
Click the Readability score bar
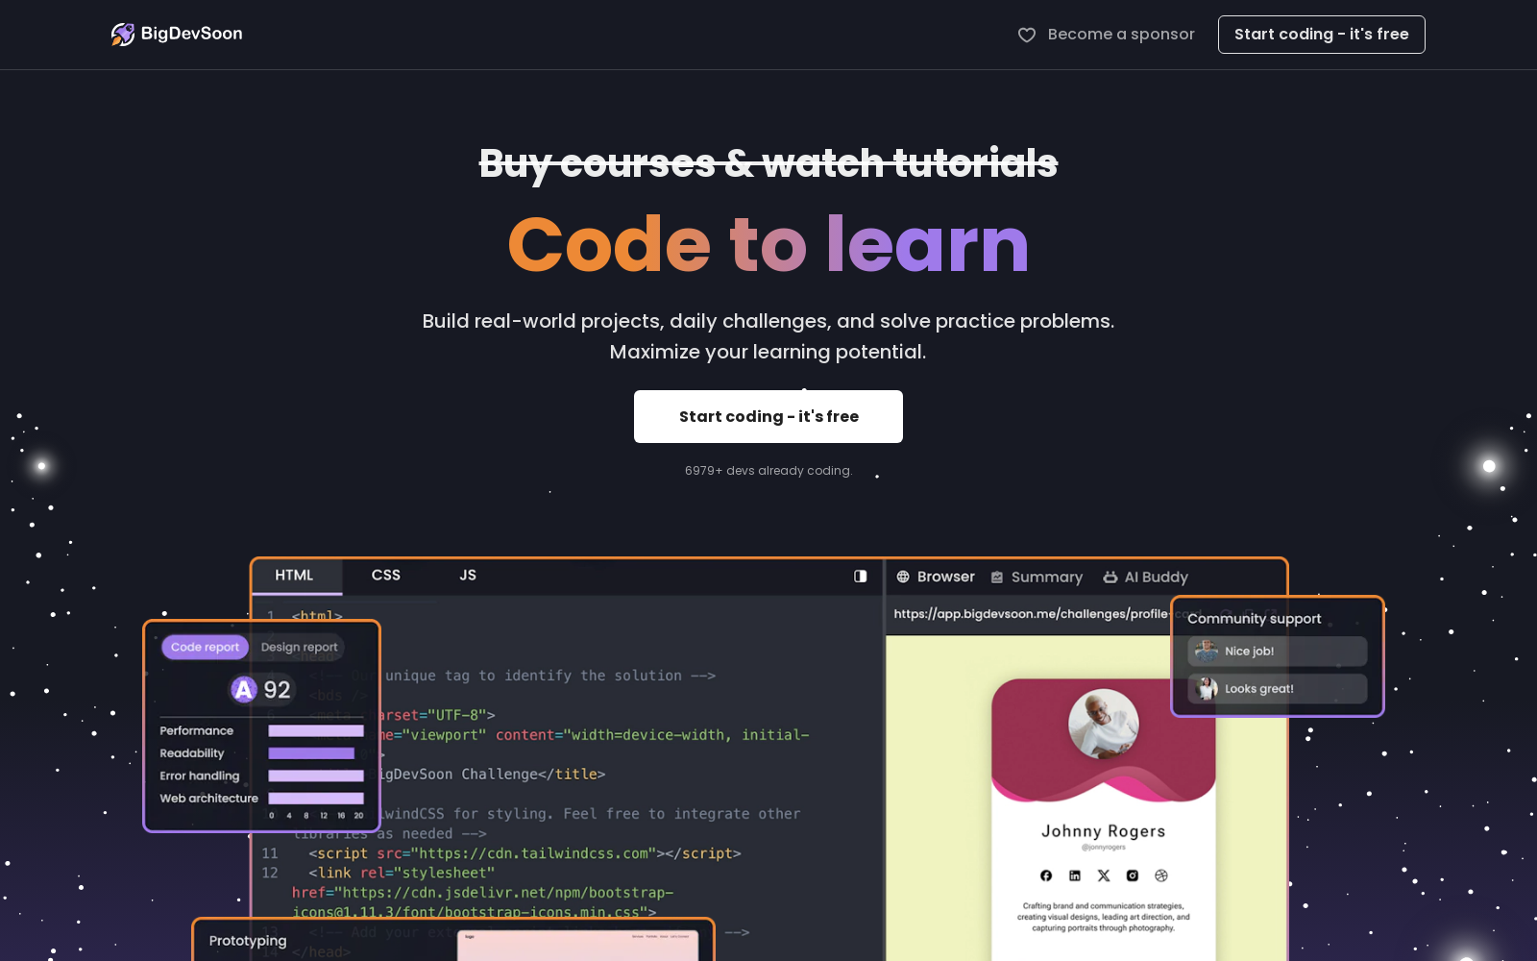click(x=311, y=753)
